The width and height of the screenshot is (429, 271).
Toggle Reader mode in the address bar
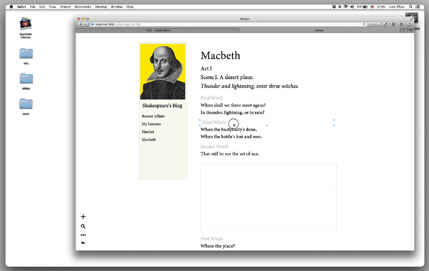tap(374, 24)
